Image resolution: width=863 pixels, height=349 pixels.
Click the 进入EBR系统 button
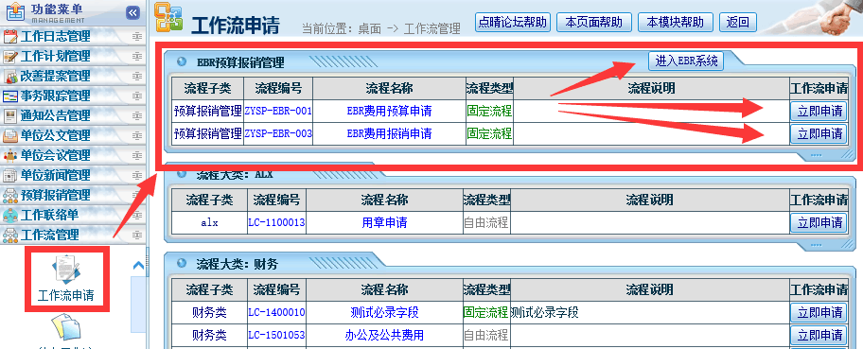[x=686, y=61]
